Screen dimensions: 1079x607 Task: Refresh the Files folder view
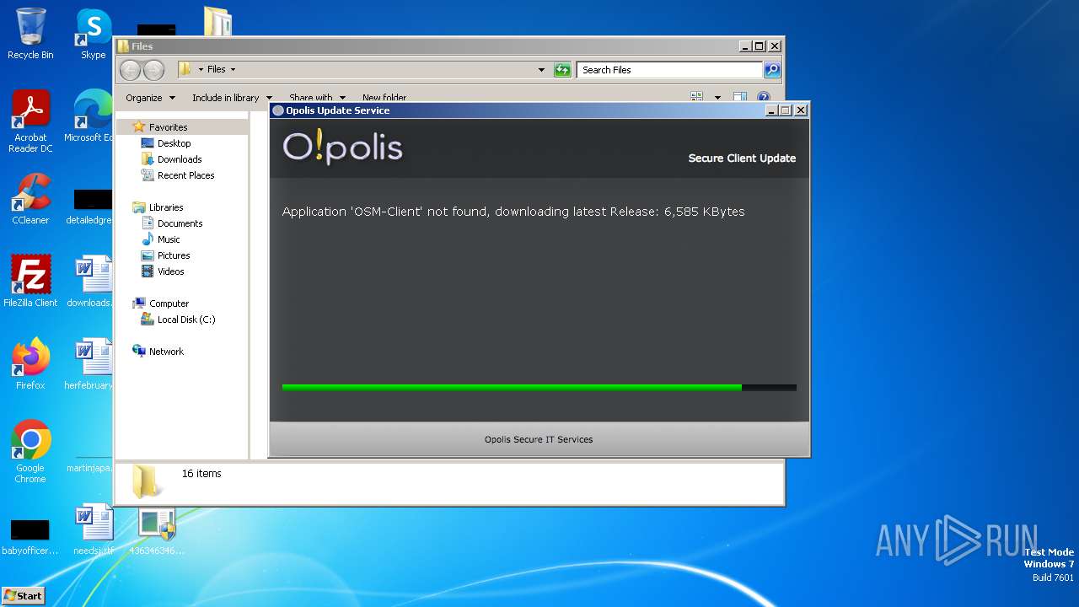coord(562,70)
